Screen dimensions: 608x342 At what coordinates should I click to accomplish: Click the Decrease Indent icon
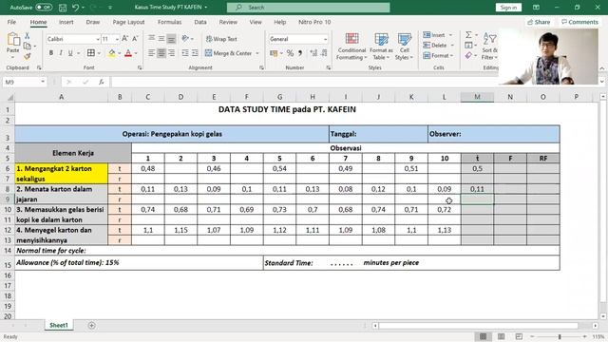click(185, 53)
